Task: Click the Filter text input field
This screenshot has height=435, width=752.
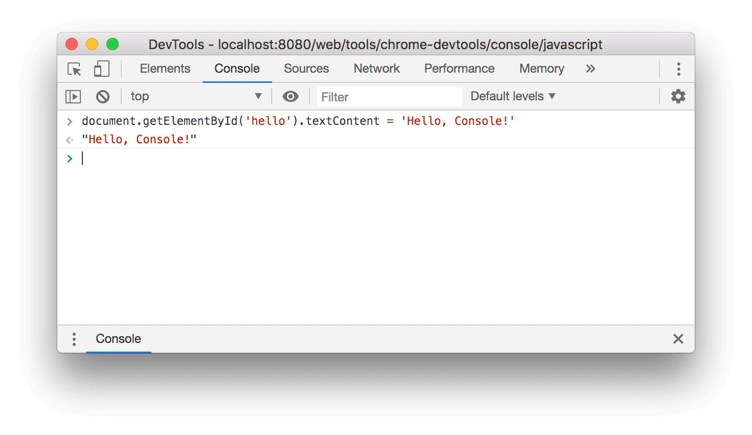Action: pyautogui.click(x=389, y=96)
